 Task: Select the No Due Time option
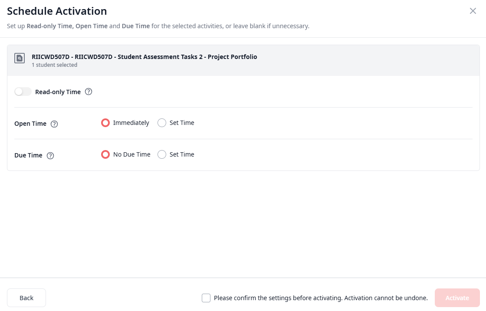point(105,154)
